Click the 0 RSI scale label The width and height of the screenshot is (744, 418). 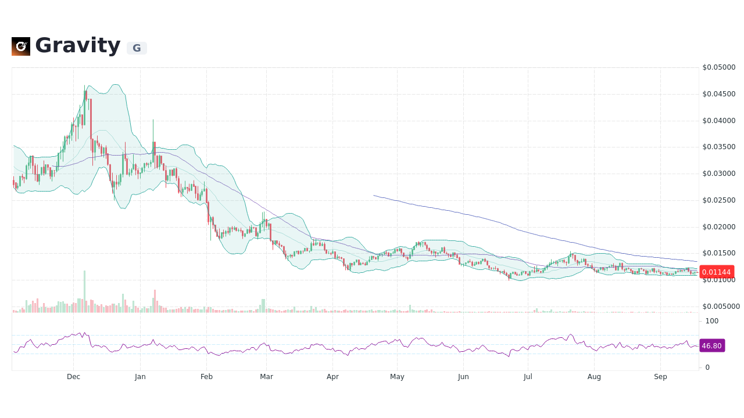tap(707, 367)
